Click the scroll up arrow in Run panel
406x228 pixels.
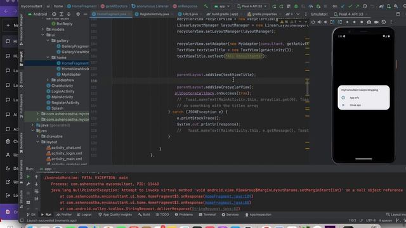point(36,177)
